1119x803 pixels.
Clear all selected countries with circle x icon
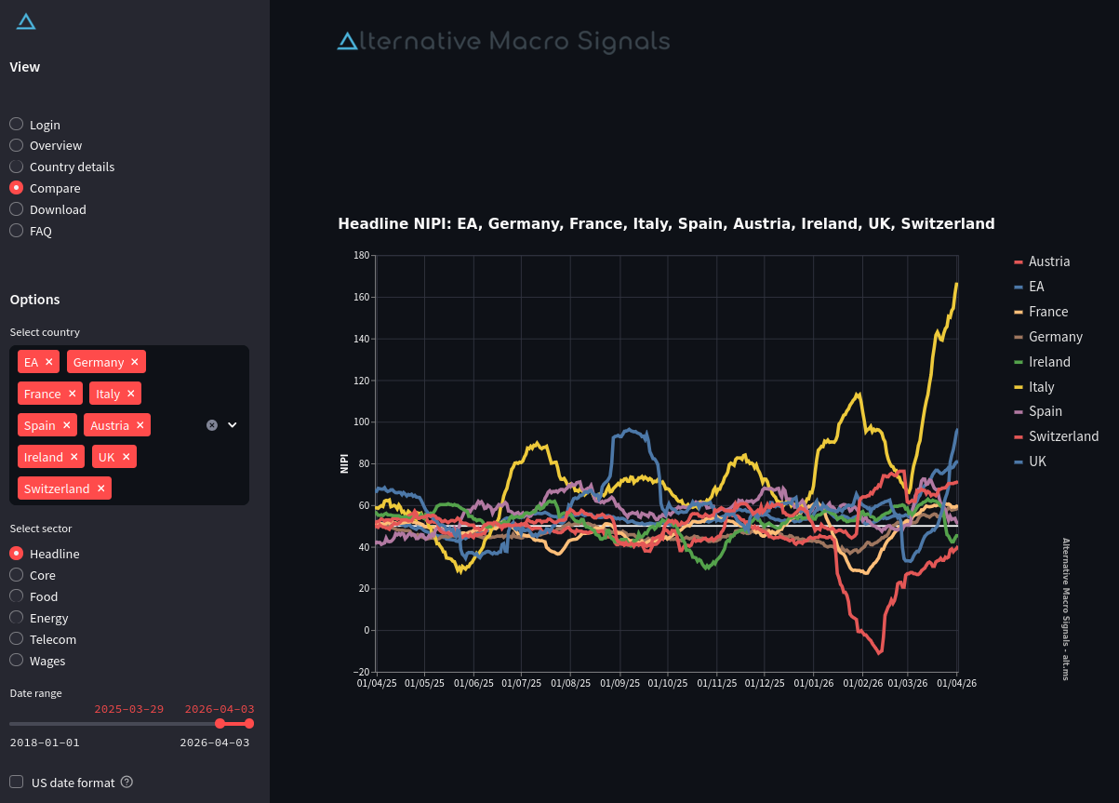[211, 425]
